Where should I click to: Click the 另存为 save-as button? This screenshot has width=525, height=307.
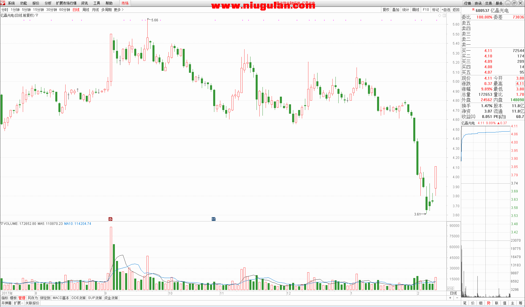(x=33, y=298)
